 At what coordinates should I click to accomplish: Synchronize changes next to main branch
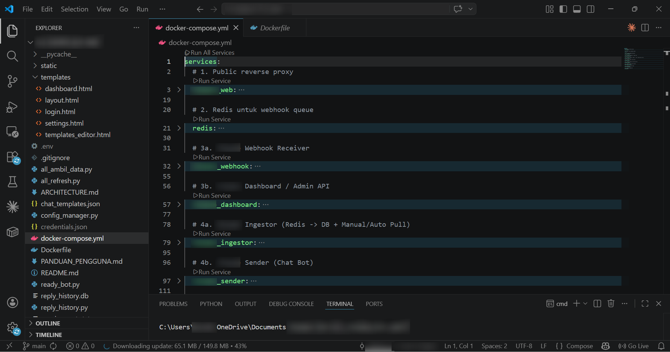tap(53, 346)
